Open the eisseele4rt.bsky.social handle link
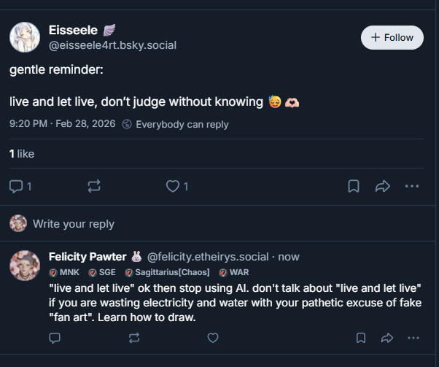 (x=112, y=45)
